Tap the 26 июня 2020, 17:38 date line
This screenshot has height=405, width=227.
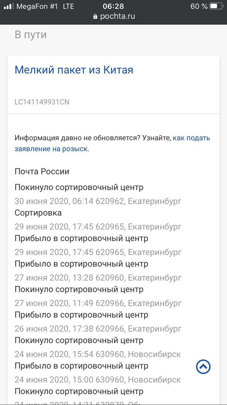click(x=98, y=329)
